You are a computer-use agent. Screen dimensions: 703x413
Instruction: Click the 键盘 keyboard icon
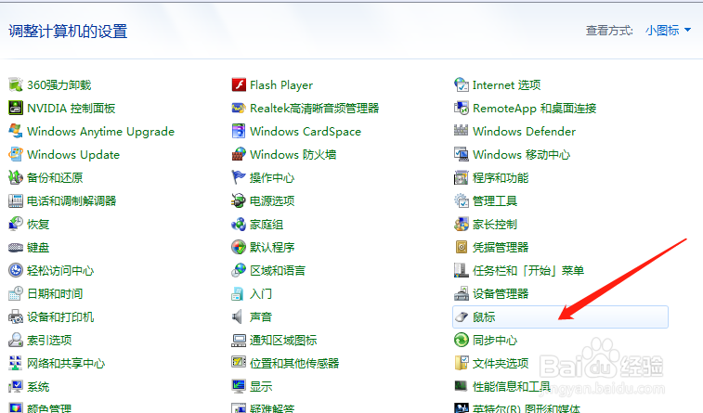16,247
